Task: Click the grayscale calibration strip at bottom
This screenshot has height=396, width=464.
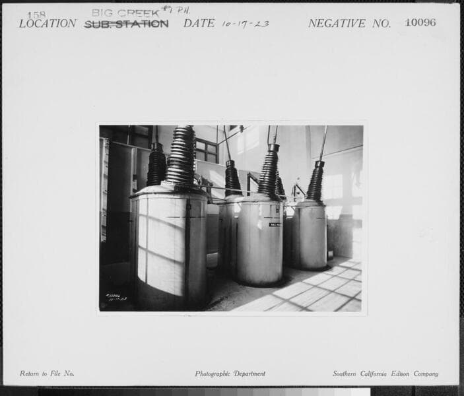Action: pyautogui.click(x=205, y=391)
